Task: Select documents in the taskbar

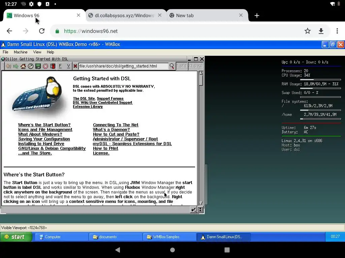Action: pos(116,237)
